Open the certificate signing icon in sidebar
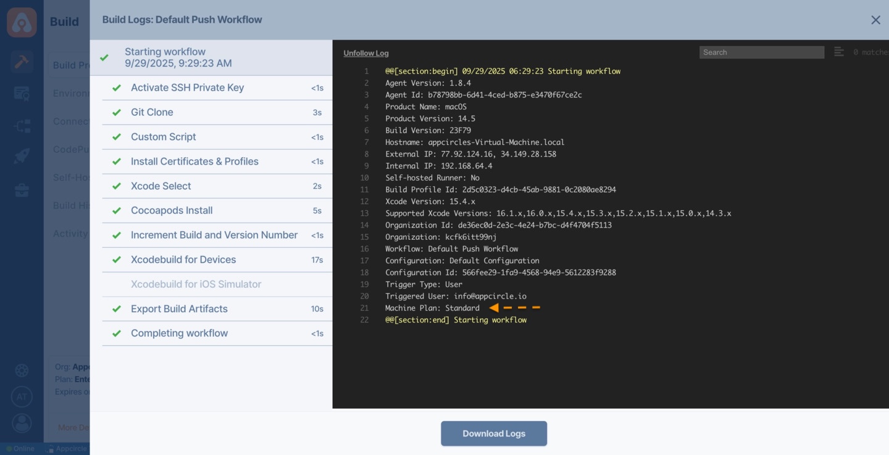889x455 pixels. coord(22,94)
